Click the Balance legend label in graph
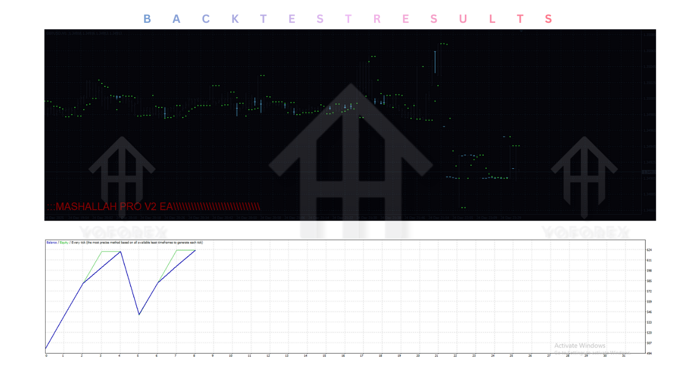Screen dimensions: 695x391 click(52, 242)
